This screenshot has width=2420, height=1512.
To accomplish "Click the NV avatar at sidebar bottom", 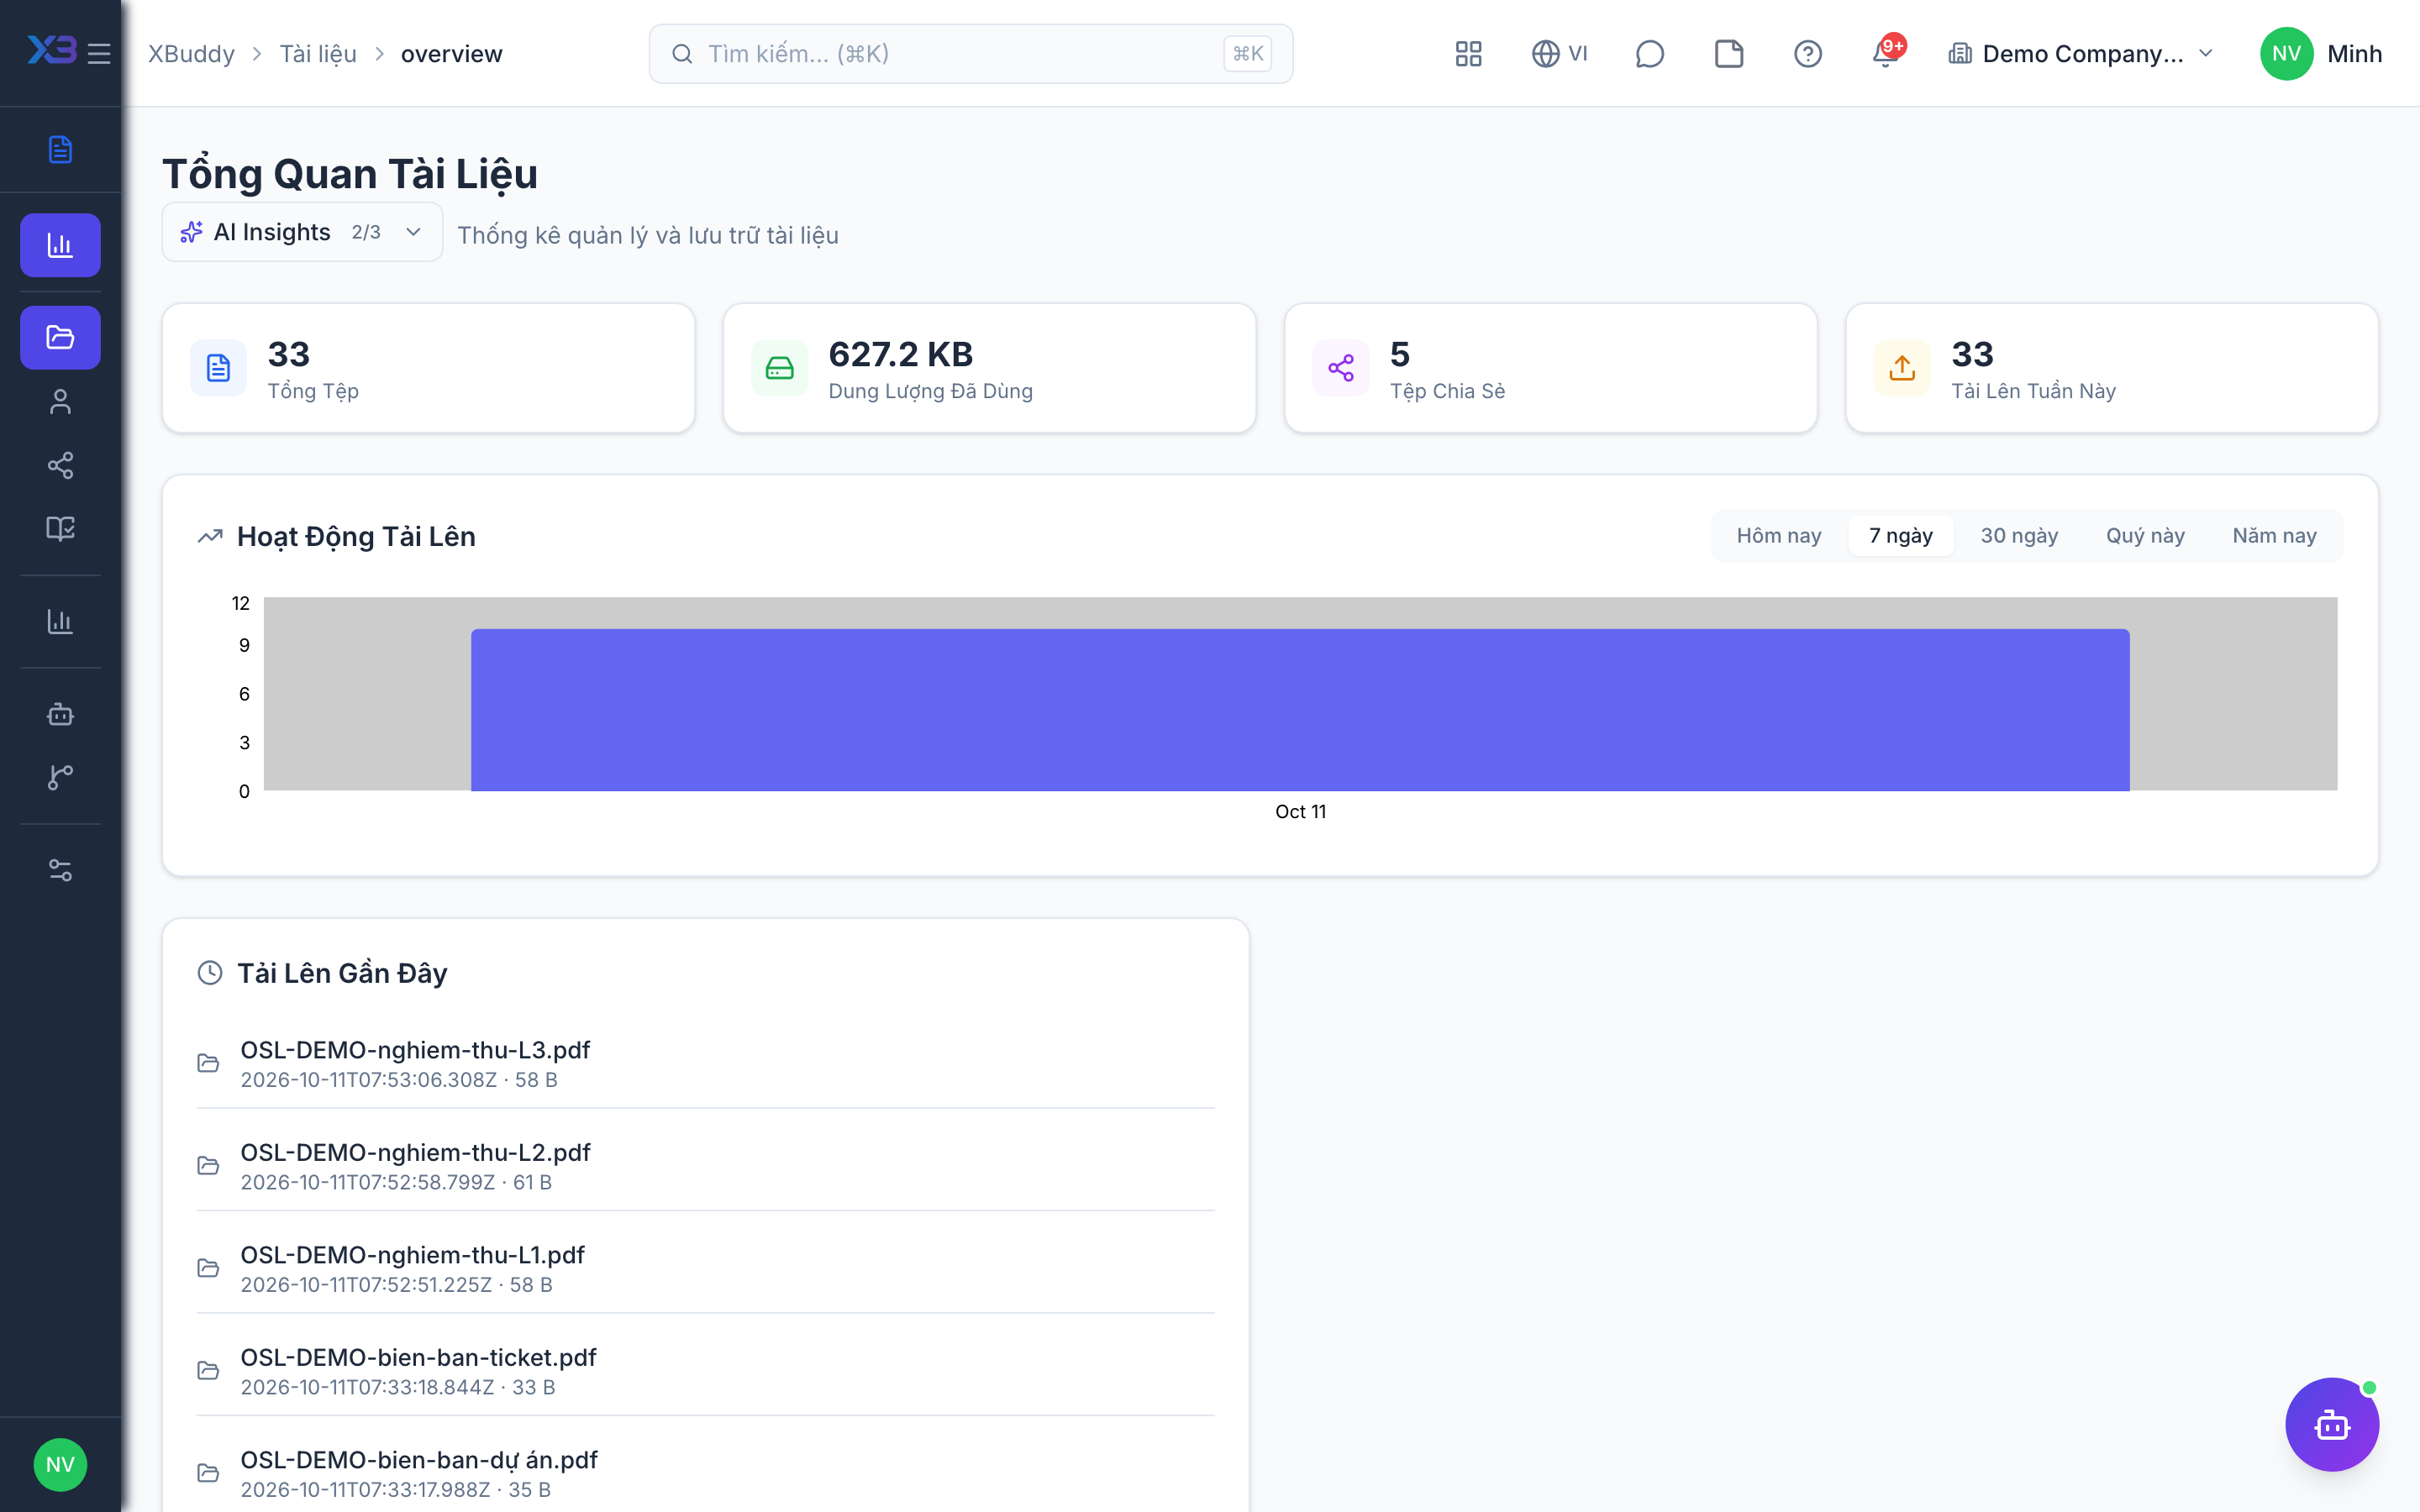I will coord(60,1465).
